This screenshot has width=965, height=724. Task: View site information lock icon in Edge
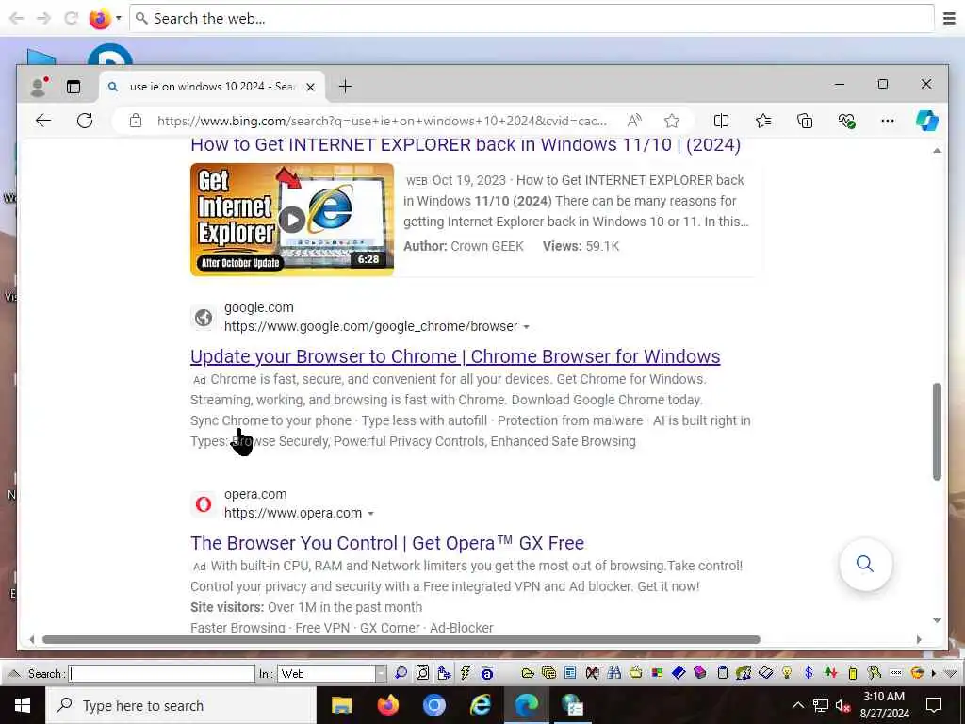point(136,121)
